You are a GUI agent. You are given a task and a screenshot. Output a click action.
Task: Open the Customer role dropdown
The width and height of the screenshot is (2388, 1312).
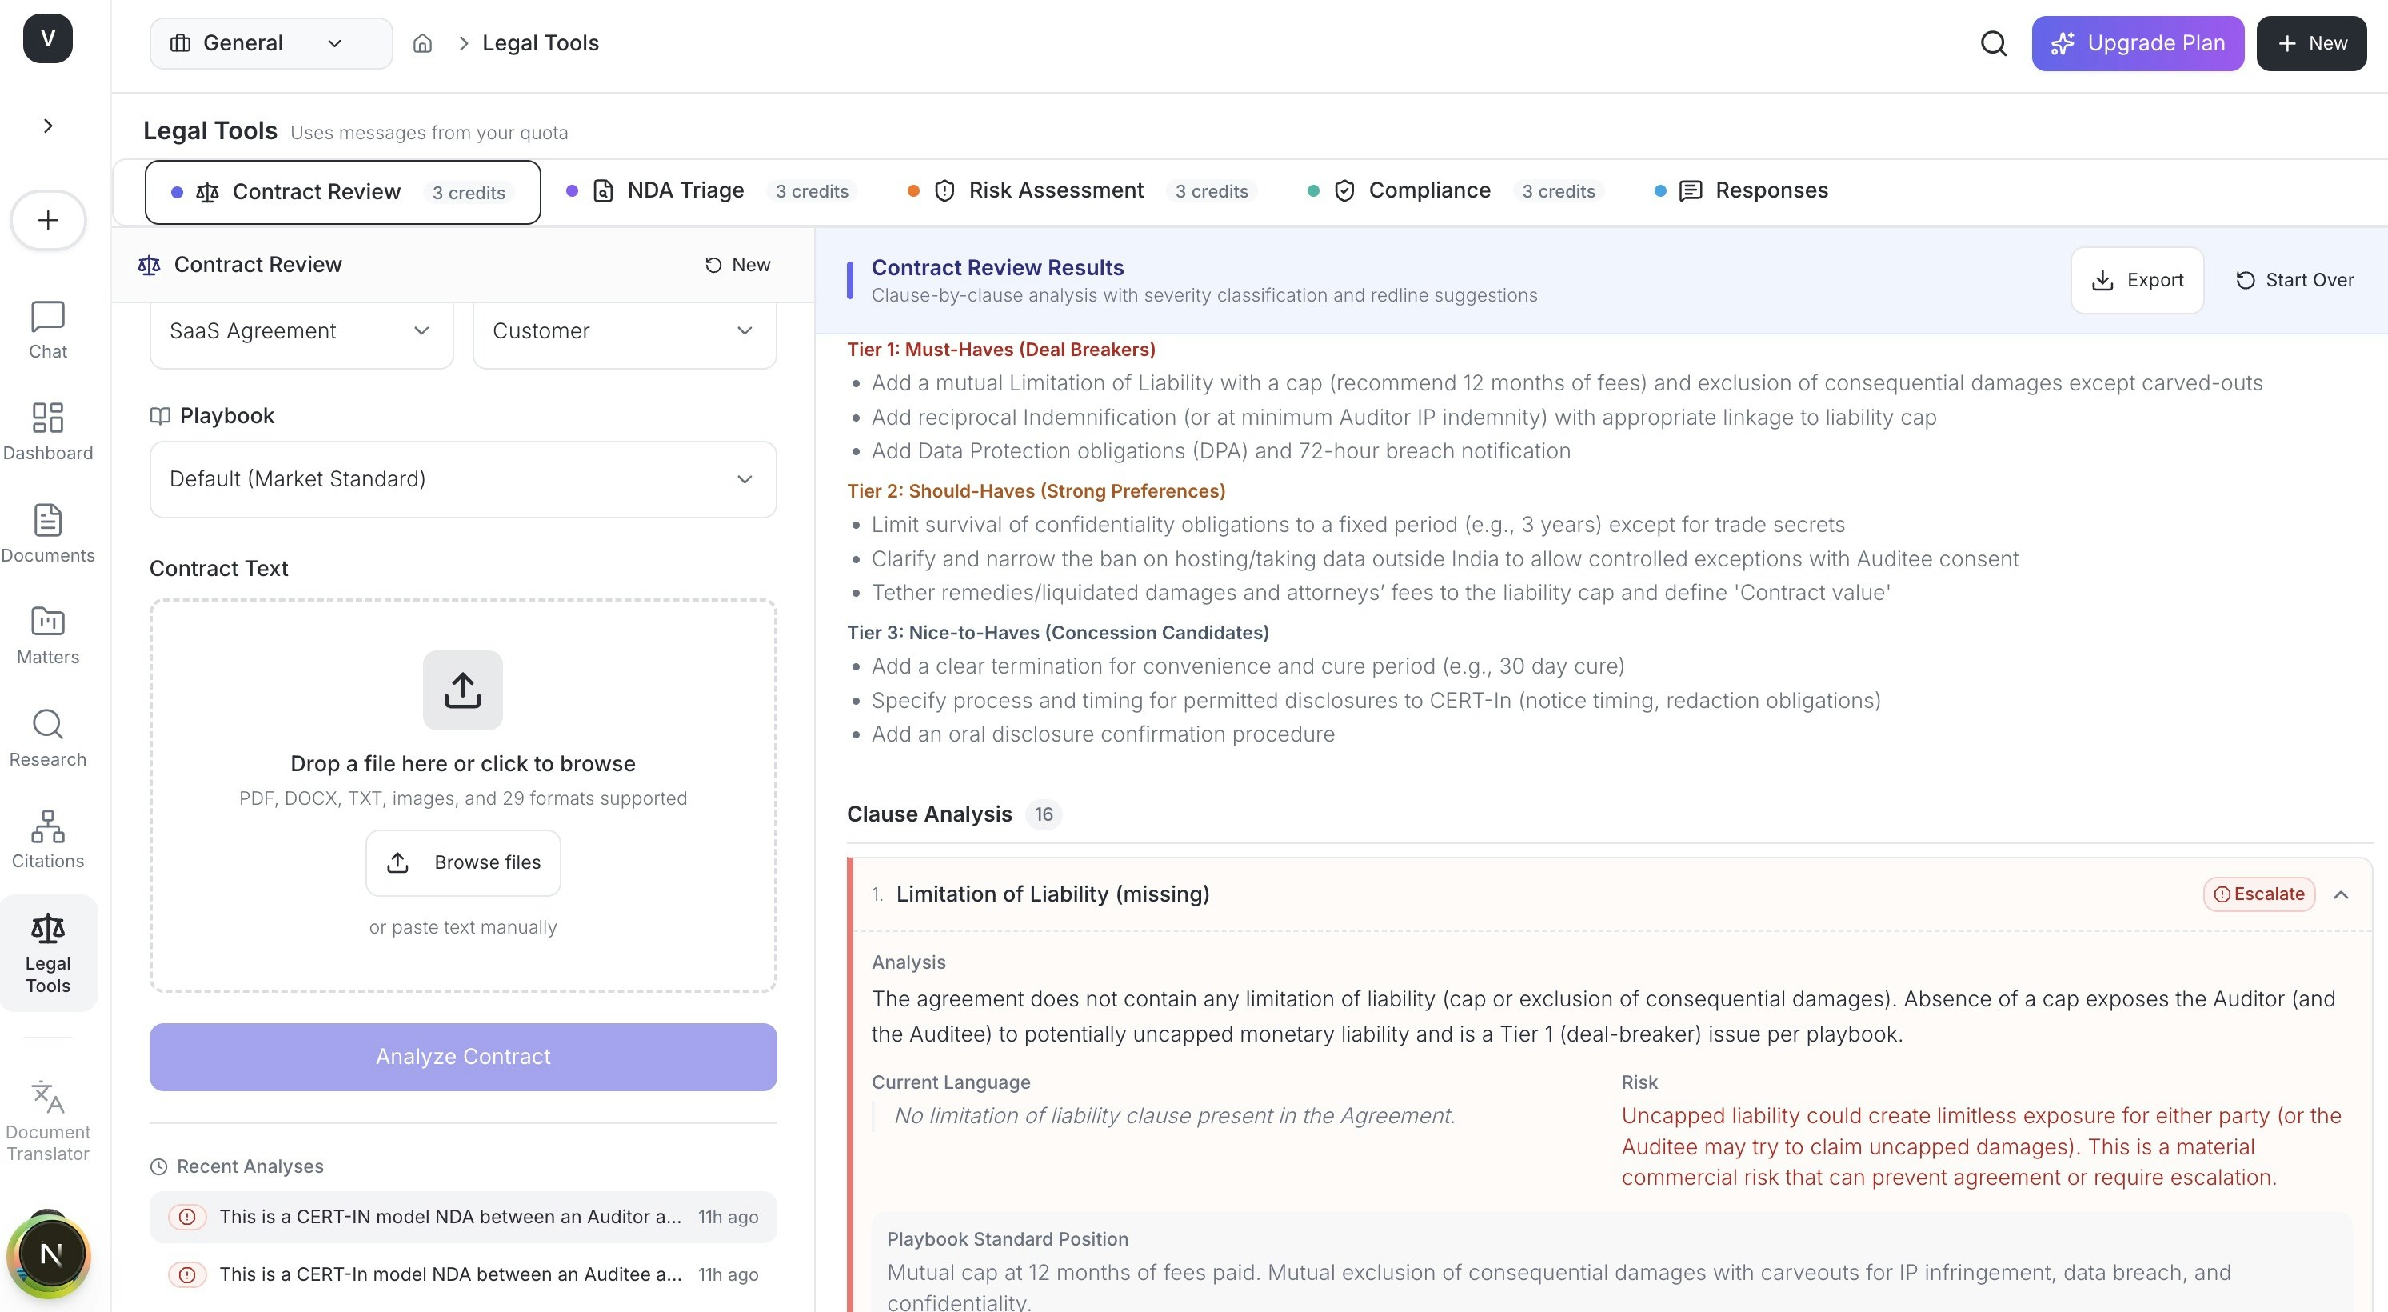[625, 331]
